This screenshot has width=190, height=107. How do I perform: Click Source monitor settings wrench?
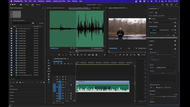tap(92, 48)
